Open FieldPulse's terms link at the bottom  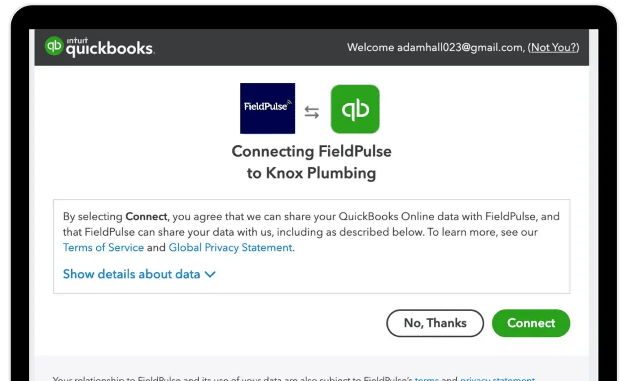pos(426,380)
